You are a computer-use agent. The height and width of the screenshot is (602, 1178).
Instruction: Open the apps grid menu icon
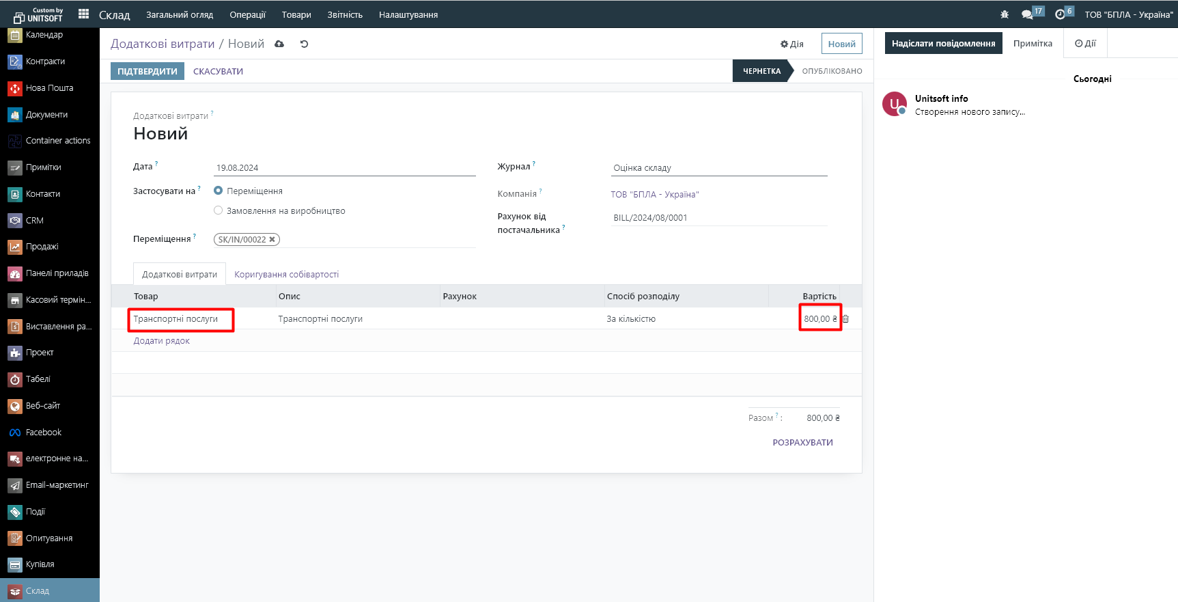tap(83, 14)
